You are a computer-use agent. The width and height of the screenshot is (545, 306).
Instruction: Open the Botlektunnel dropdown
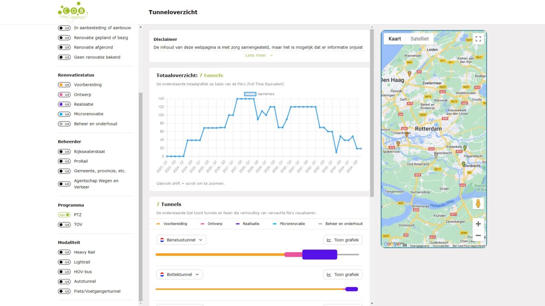180,275
